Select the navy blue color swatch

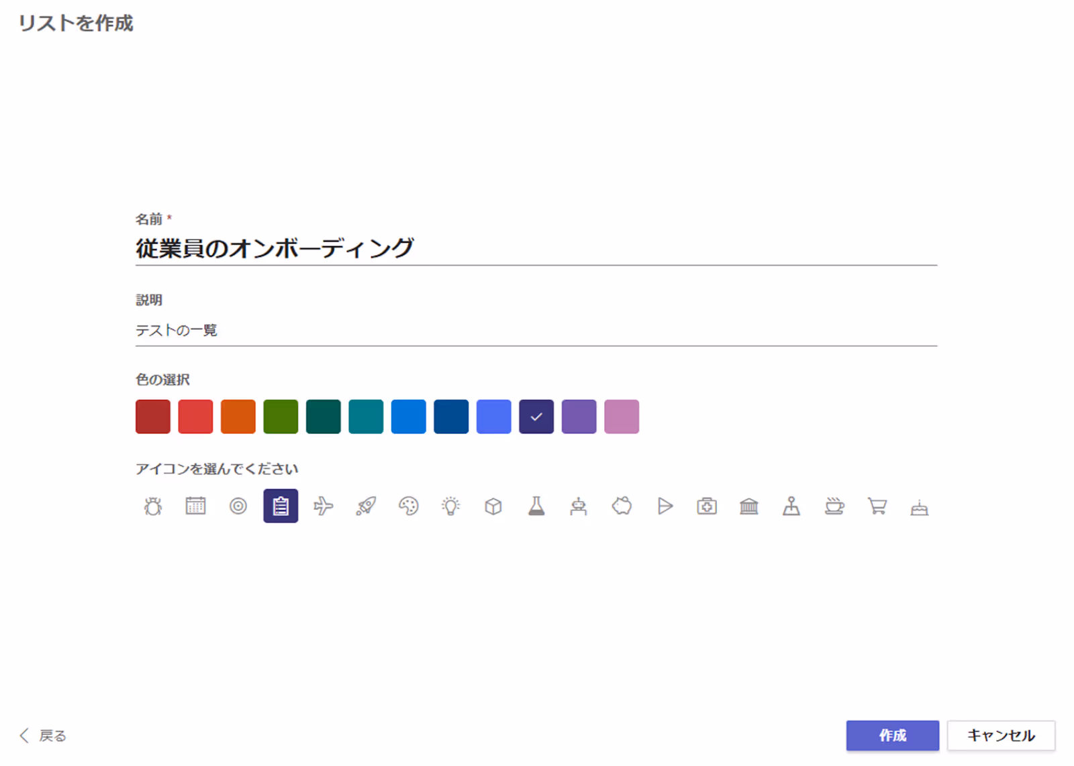tap(451, 417)
